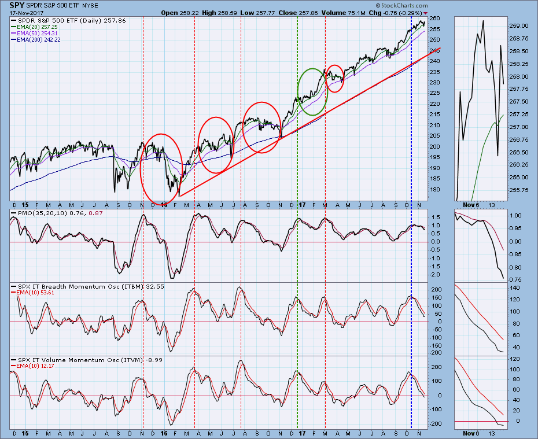The width and height of the screenshot is (538, 439).
Task: Click the 259.00 label in zoom panel
Action: coord(519,25)
